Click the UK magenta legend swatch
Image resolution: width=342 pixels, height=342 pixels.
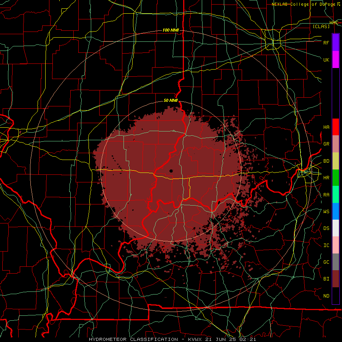click(x=336, y=60)
